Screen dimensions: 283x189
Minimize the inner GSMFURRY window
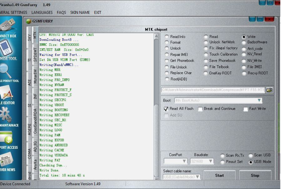click(252, 19)
